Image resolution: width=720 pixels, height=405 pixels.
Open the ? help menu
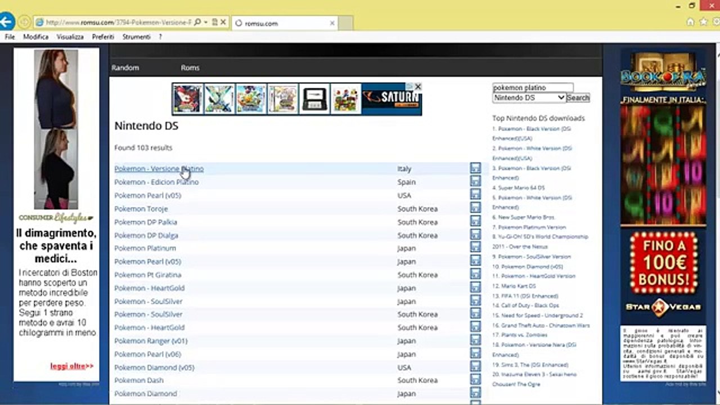160,37
